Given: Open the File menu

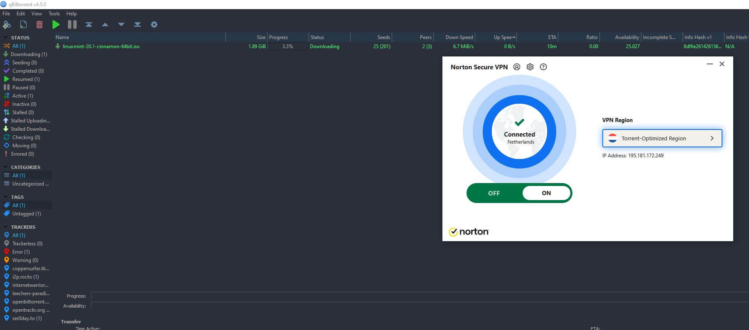Looking at the screenshot, I should click(6, 14).
